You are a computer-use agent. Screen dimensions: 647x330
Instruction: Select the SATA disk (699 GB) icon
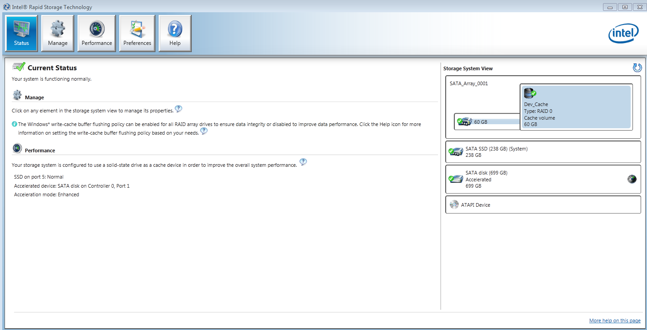tap(456, 179)
